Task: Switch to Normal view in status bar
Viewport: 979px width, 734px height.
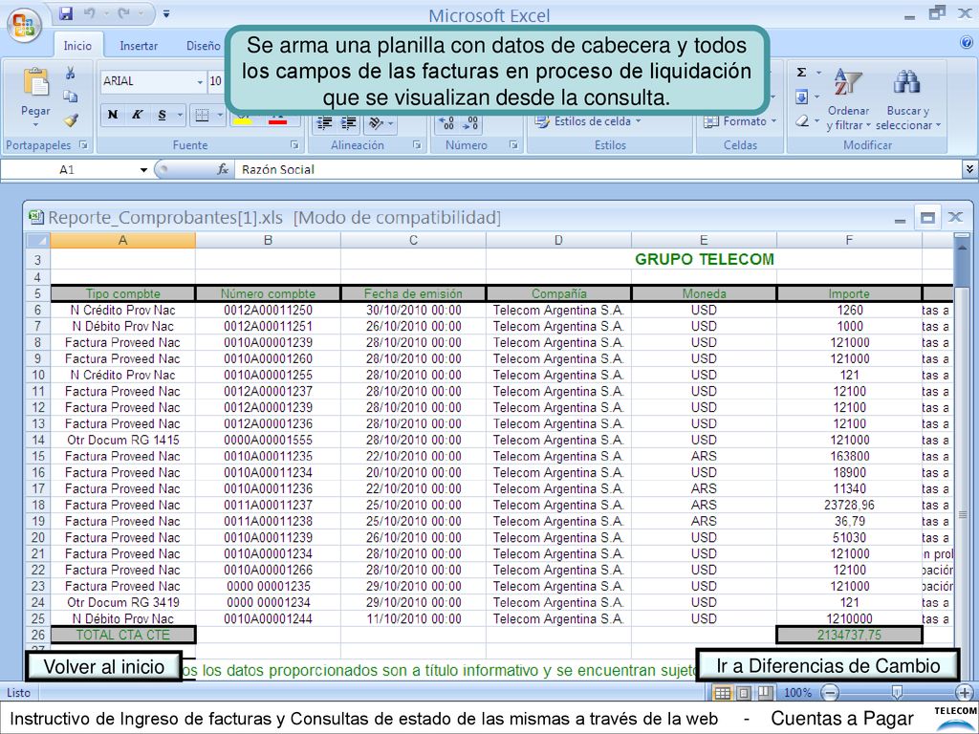Action: click(723, 693)
